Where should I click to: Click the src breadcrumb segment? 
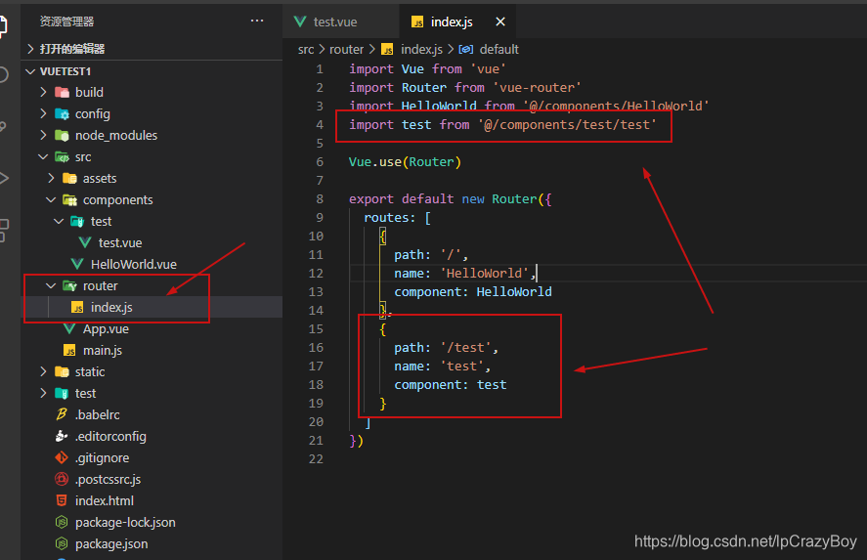coord(306,49)
